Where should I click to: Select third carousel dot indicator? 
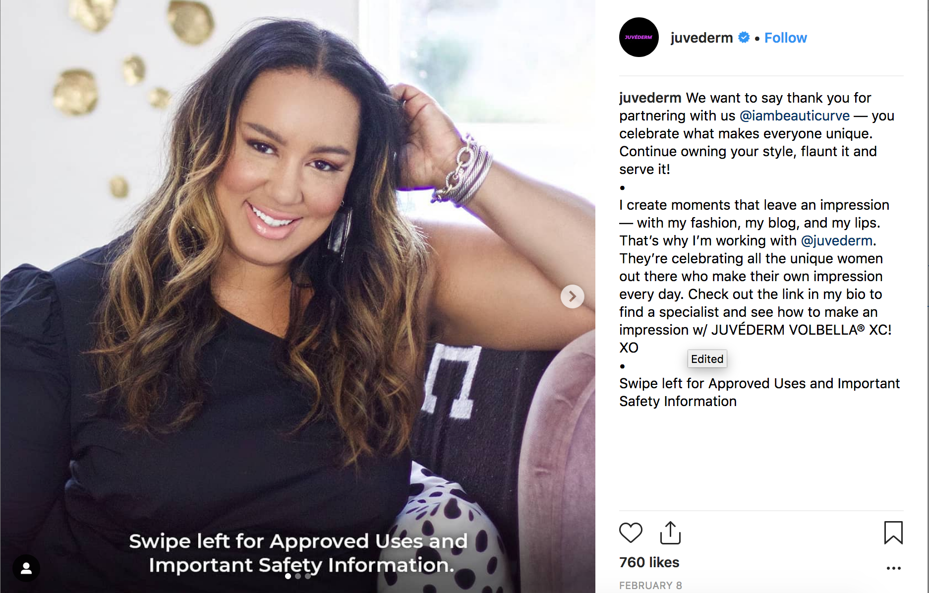coord(308,576)
